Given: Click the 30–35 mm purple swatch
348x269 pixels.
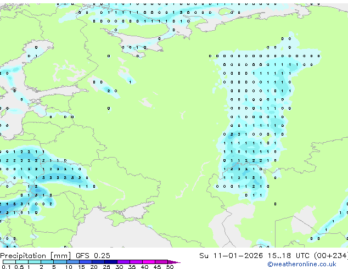Looking at the screenshot, I should point(123,262).
